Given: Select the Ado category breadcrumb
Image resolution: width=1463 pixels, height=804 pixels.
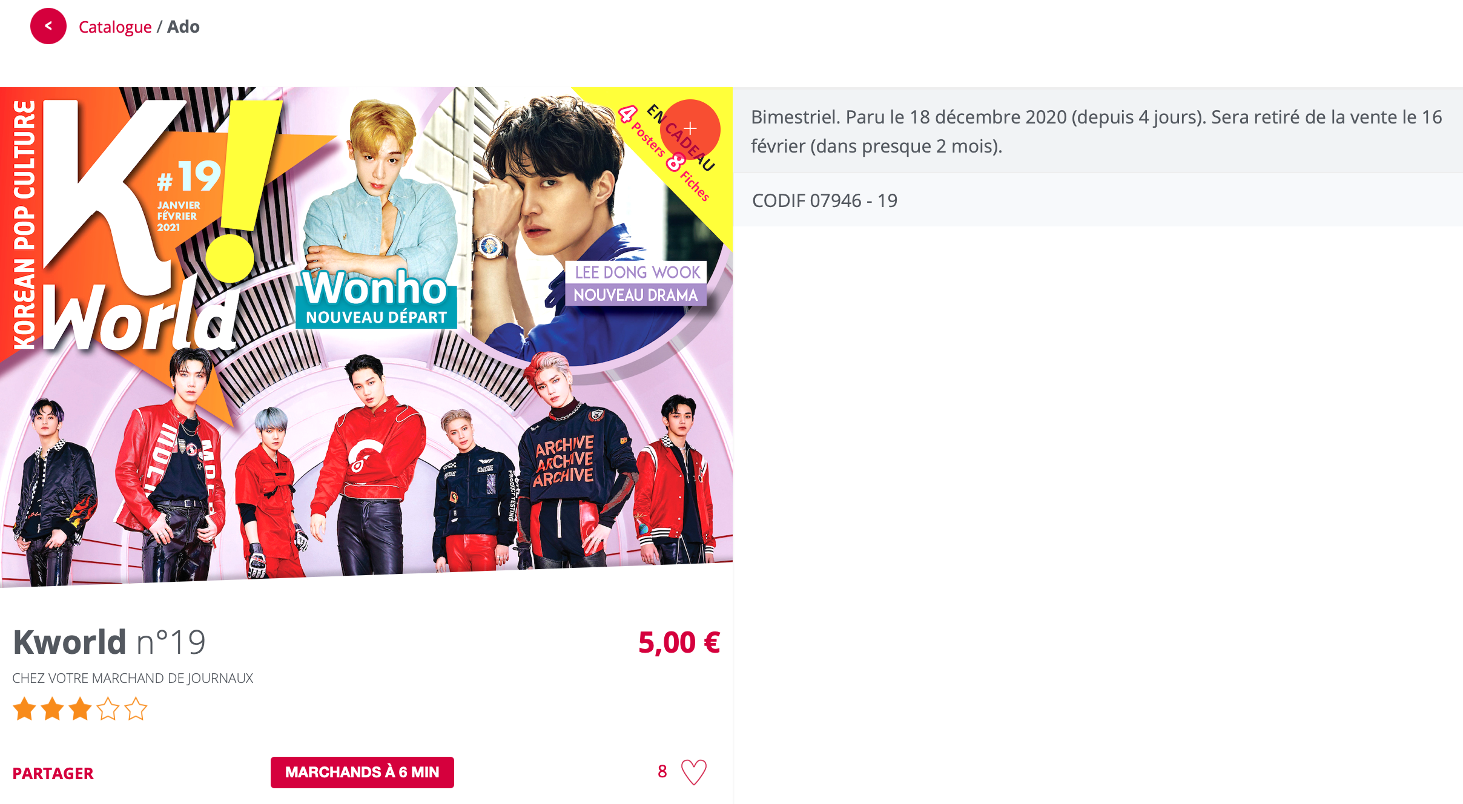Looking at the screenshot, I should 183,27.
